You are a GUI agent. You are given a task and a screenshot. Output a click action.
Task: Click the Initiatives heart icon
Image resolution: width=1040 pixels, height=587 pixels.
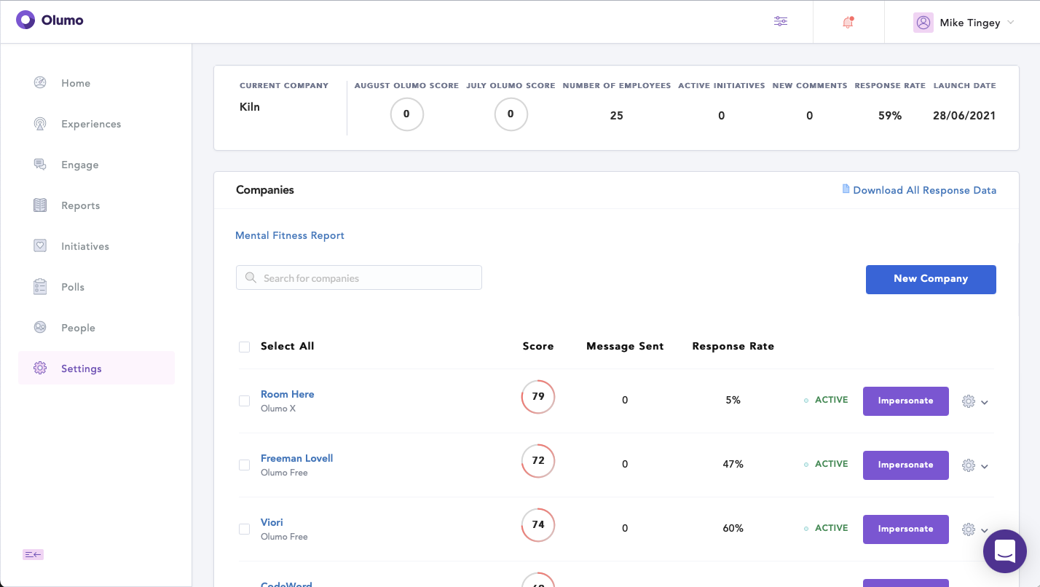[40, 245]
